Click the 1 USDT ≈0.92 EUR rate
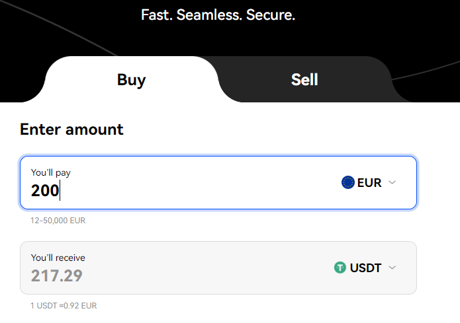The width and height of the screenshot is (460, 323). pos(64,306)
